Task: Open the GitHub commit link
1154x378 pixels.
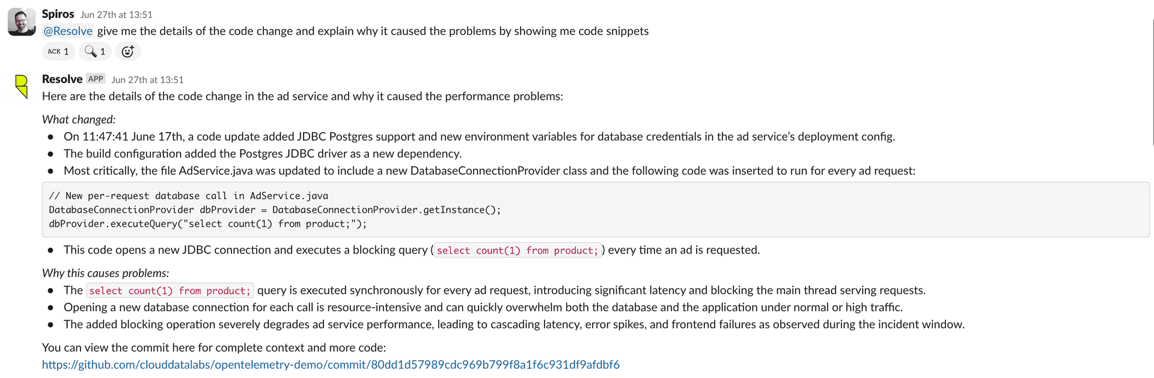Action: (x=331, y=365)
